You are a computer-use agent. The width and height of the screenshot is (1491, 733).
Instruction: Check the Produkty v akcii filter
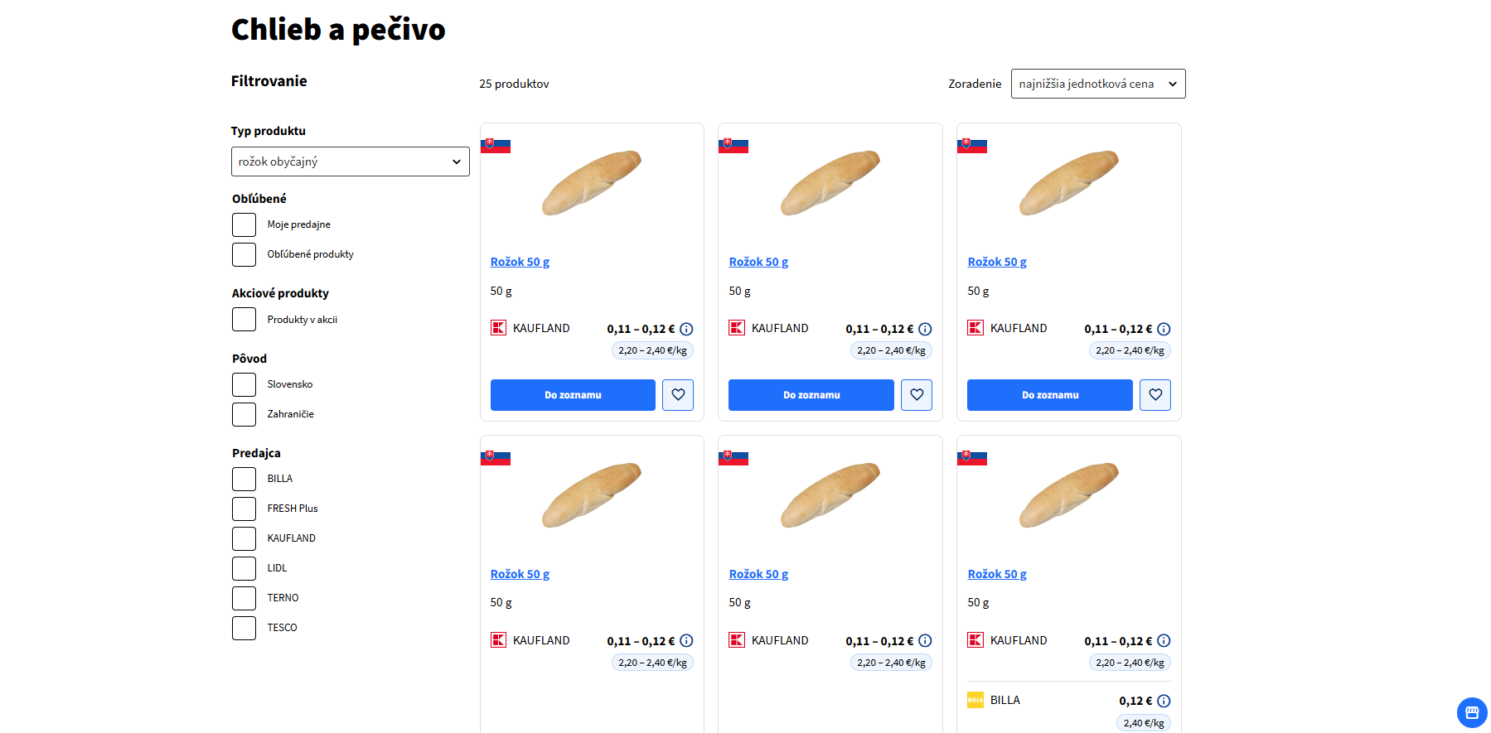click(244, 320)
